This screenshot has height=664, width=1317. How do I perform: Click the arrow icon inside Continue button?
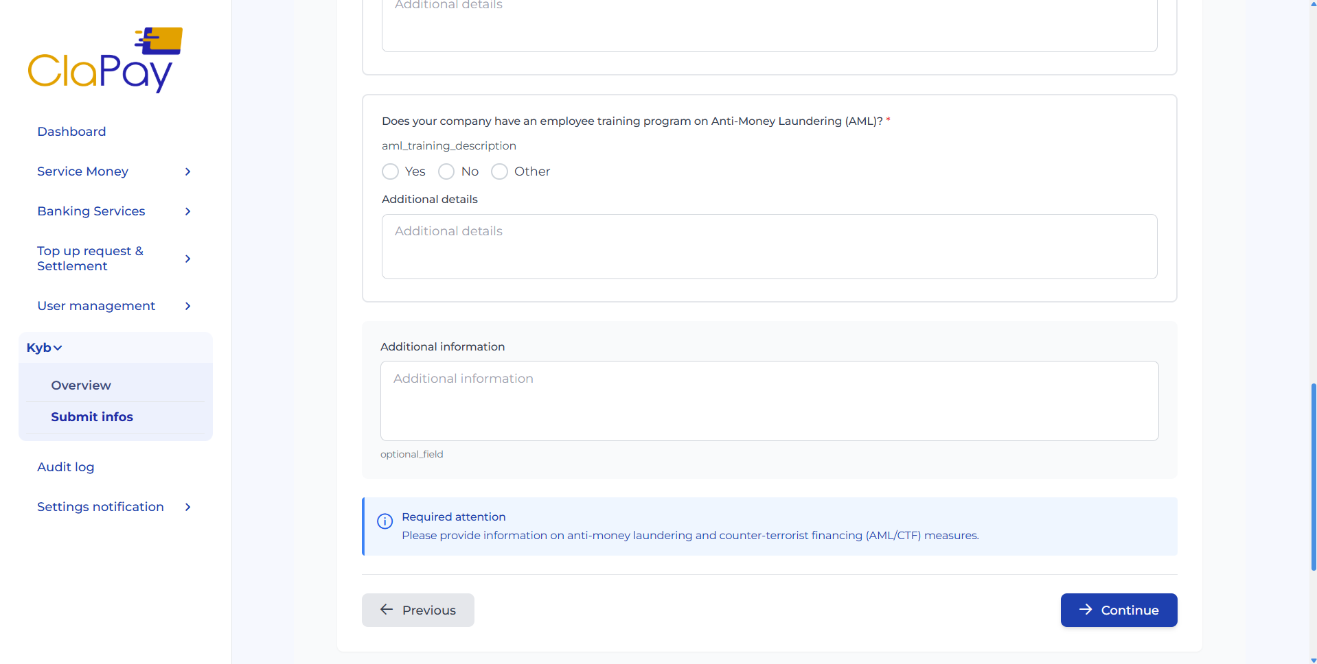(x=1086, y=610)
